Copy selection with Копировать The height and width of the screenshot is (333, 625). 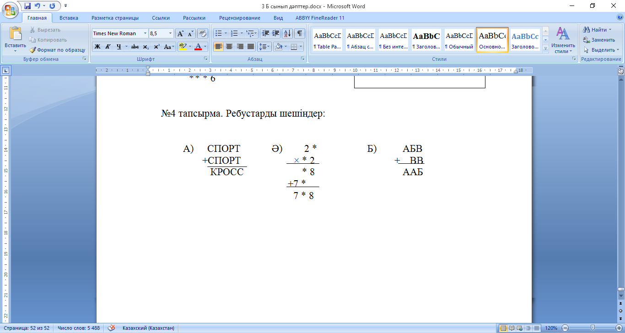tap(48, 40)
